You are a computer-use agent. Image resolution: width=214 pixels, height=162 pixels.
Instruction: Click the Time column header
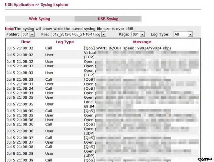coord(25,42)
